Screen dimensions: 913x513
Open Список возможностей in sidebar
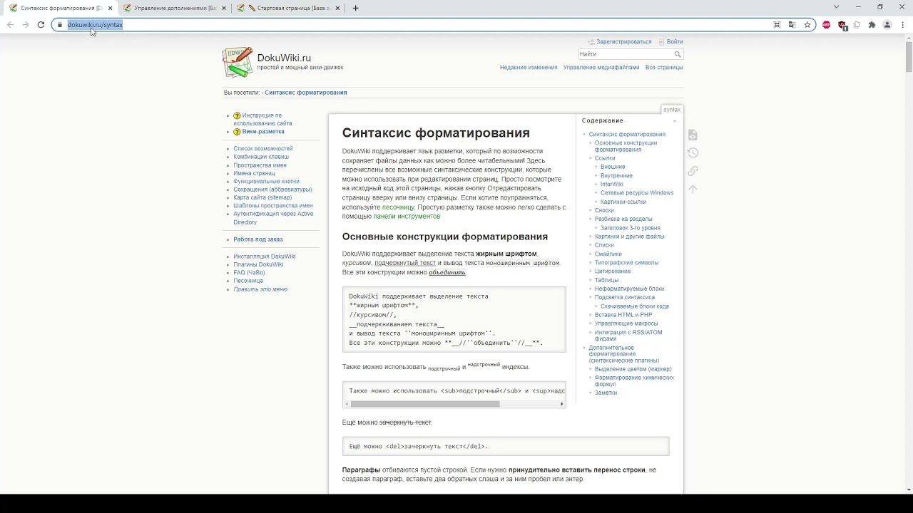coord(263,149)
